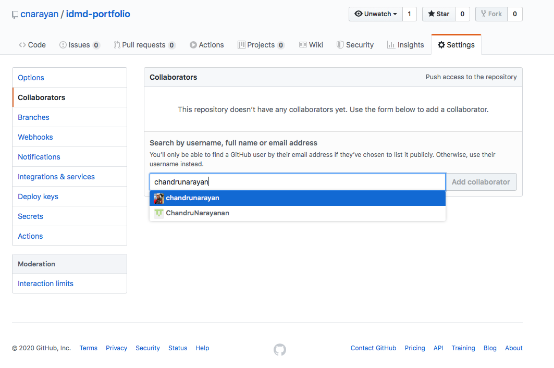Click the collaborator search input field
The height and width of the screenshot is (368, 554).
[298, 182]
